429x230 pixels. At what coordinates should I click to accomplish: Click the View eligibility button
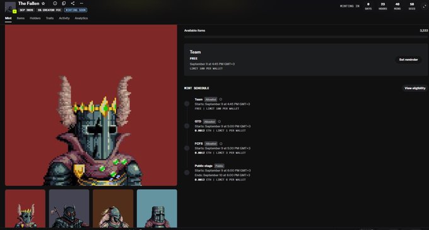pyautogui.click(x=414, y=88)
